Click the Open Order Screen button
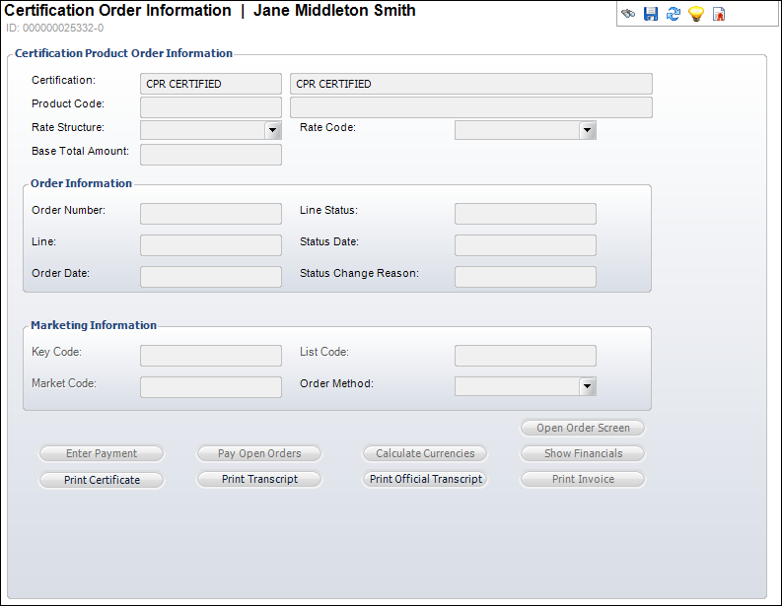The height and width of the screenshot is (606, 782). coord(583,429)
